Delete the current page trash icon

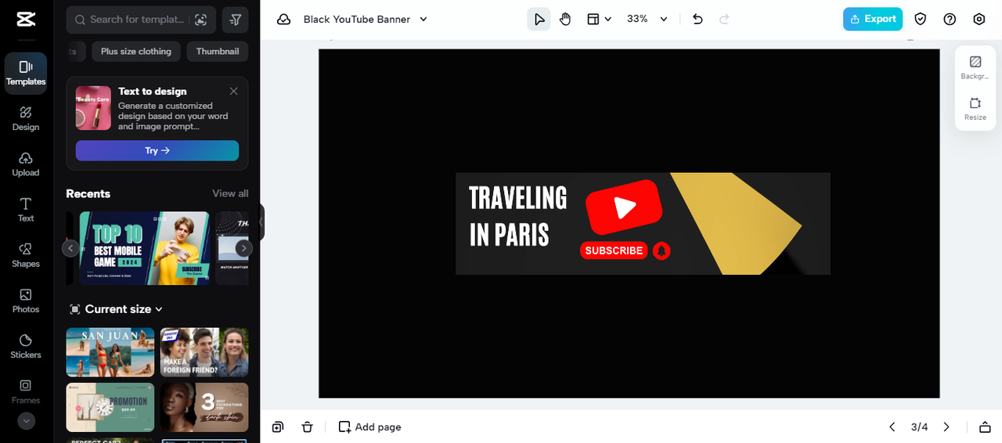click(x=307, y=427)
